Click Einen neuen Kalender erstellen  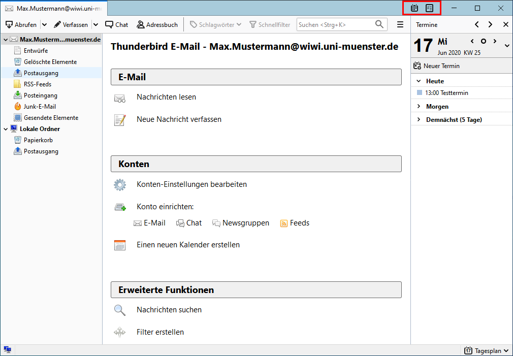(x=188, y=245)
